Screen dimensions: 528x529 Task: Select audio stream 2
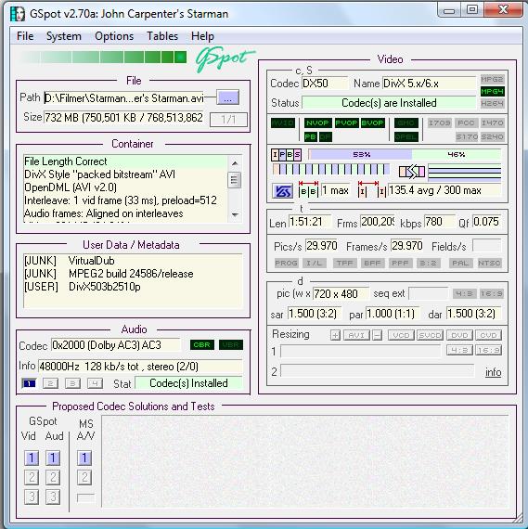coord(51,383)
